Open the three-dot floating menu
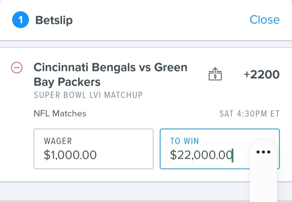The height and width of the screenshot is (202, 292). click(263, 152)
